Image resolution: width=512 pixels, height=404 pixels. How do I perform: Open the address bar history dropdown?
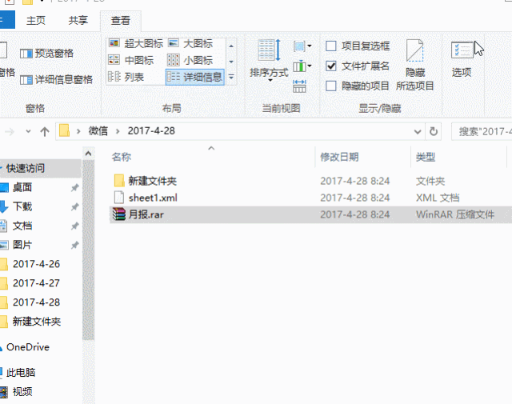pos(418,132)
